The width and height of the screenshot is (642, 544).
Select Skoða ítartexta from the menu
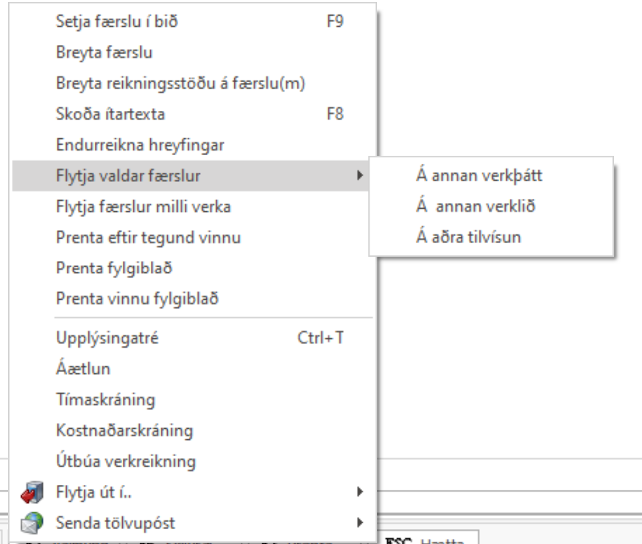110,114
